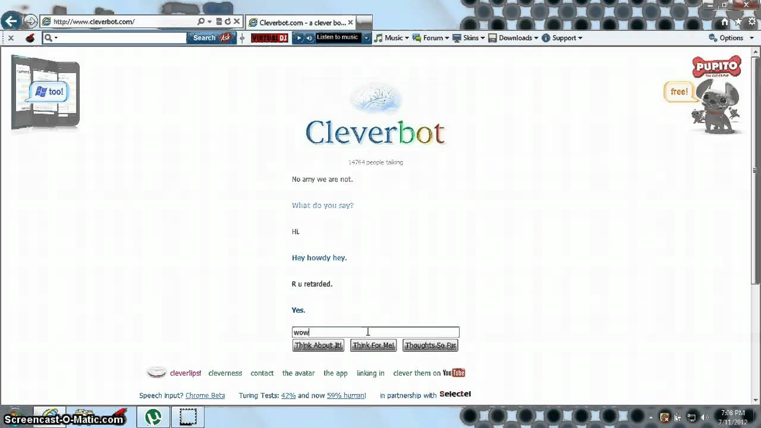Click the address bar search magnifier icon
The image size is (761, 428).
coord(201,21)
